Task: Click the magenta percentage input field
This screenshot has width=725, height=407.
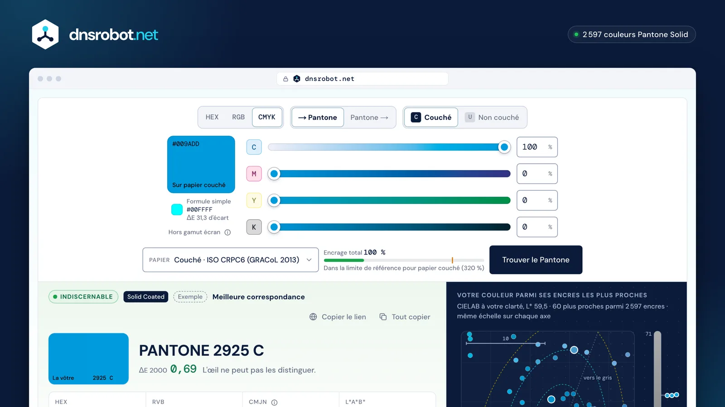Action: click(537, 174)
